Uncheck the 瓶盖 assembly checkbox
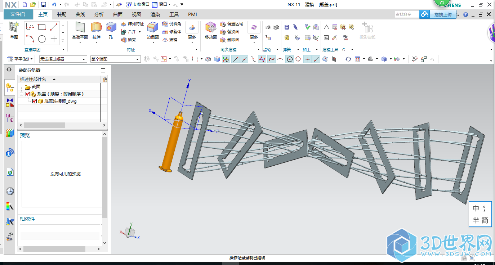 coord(28,94)
